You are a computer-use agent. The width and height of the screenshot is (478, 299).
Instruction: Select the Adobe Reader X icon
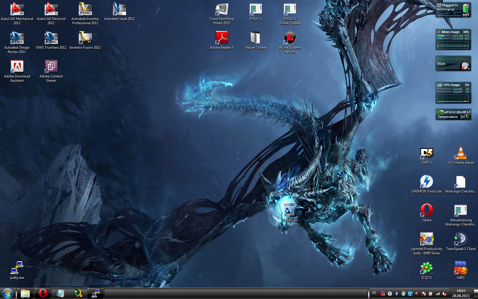pos(222,40)
